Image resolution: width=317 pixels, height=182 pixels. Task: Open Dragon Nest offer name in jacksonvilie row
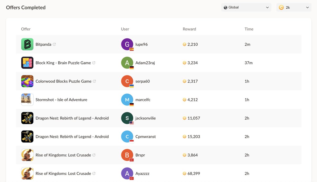72,118
